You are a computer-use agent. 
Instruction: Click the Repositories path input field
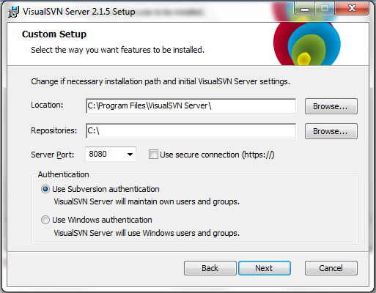[x=191, y=131]
